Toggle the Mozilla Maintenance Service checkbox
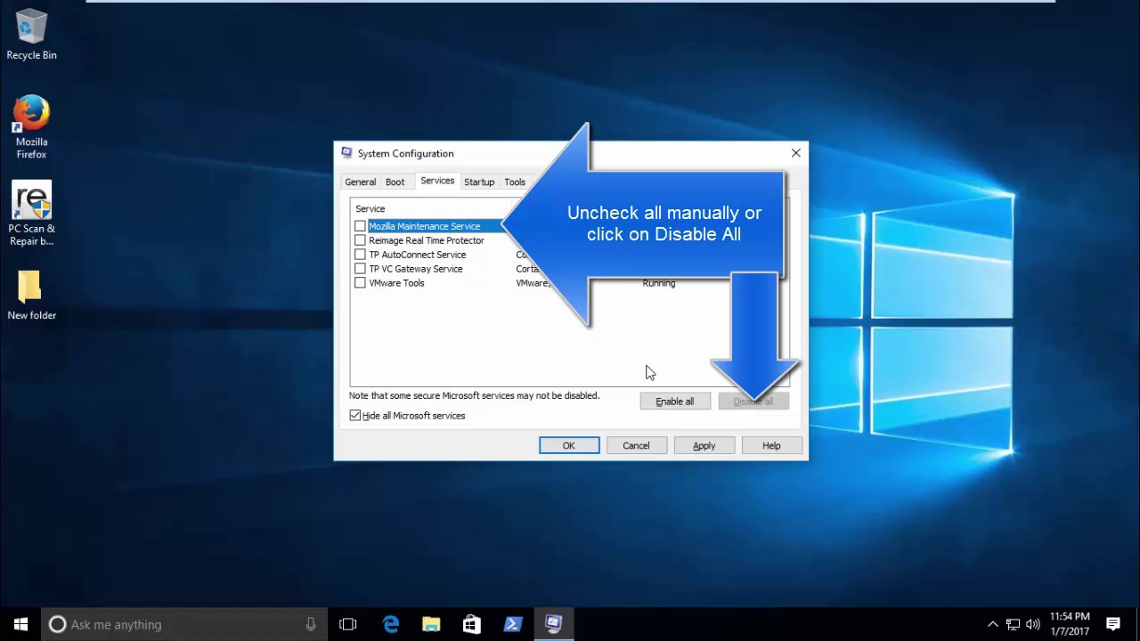 pos(360,226)
